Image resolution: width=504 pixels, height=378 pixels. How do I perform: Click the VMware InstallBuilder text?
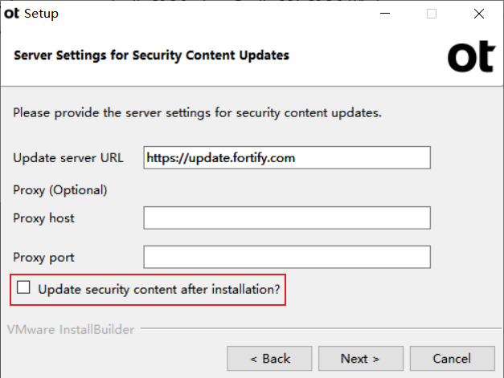click(71, 330)
